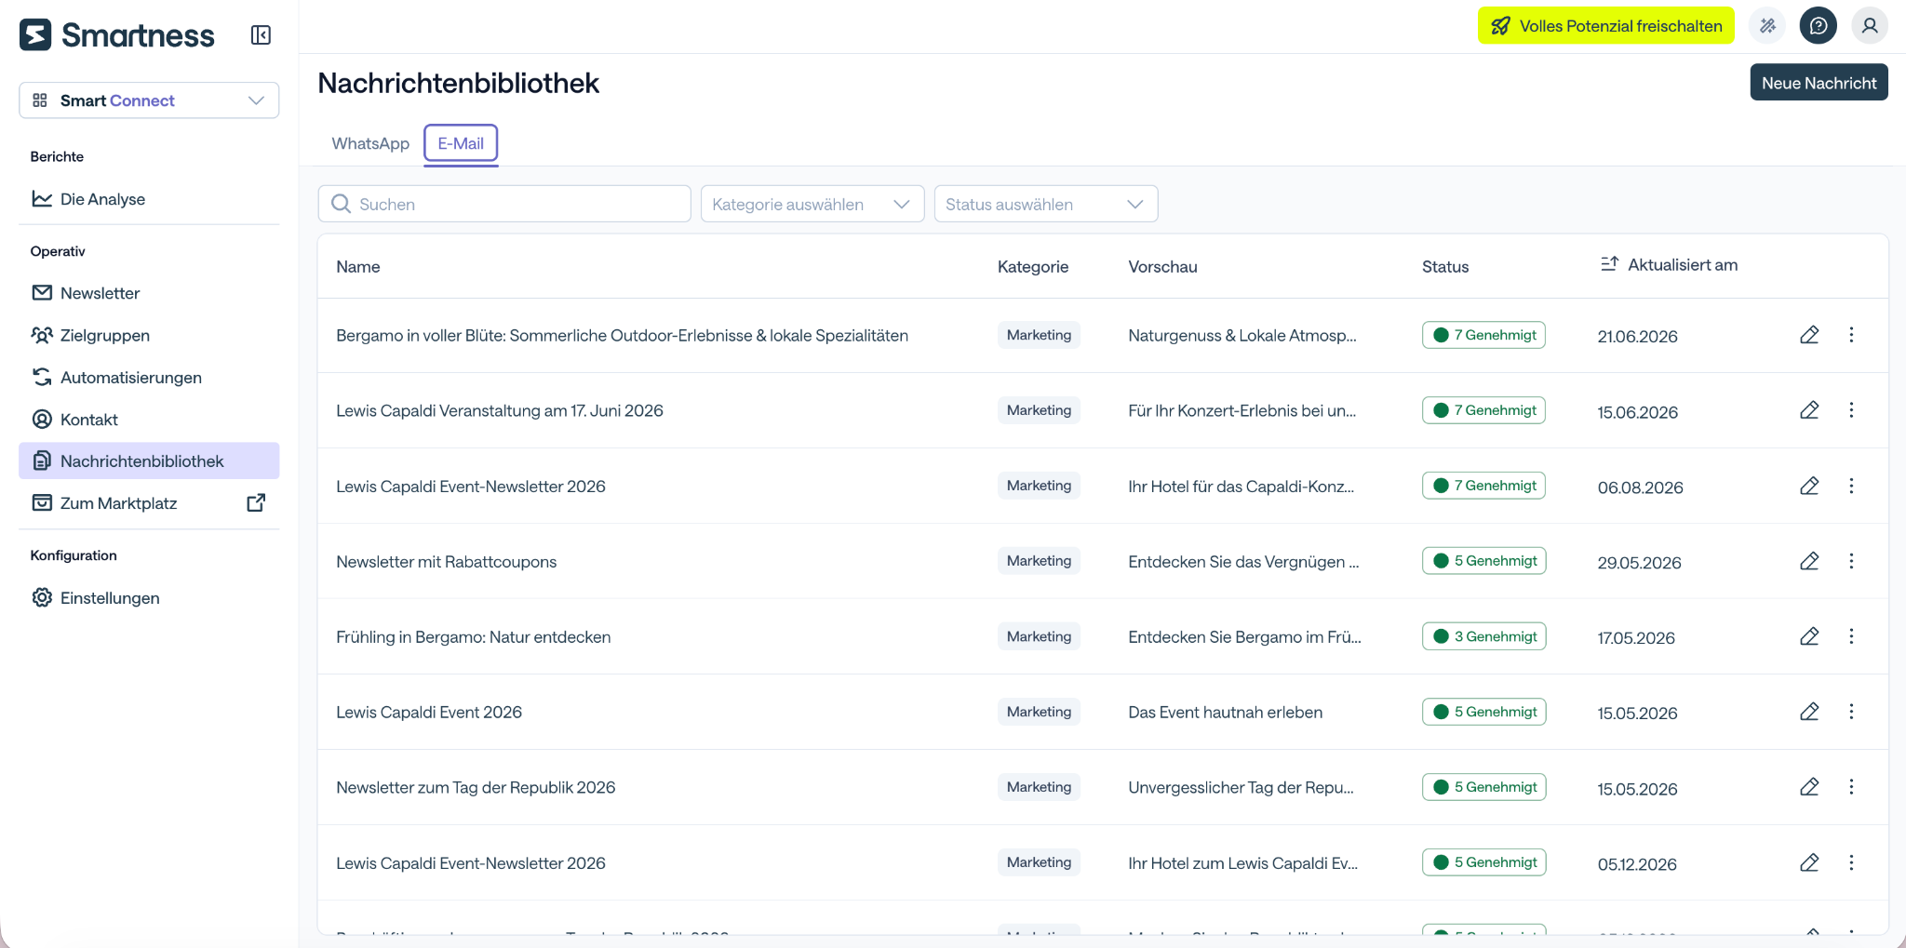Click the external link icon next to Marktplatz
The height and width of the screenshot is (948, 1906).
click(x=256, y=503)
